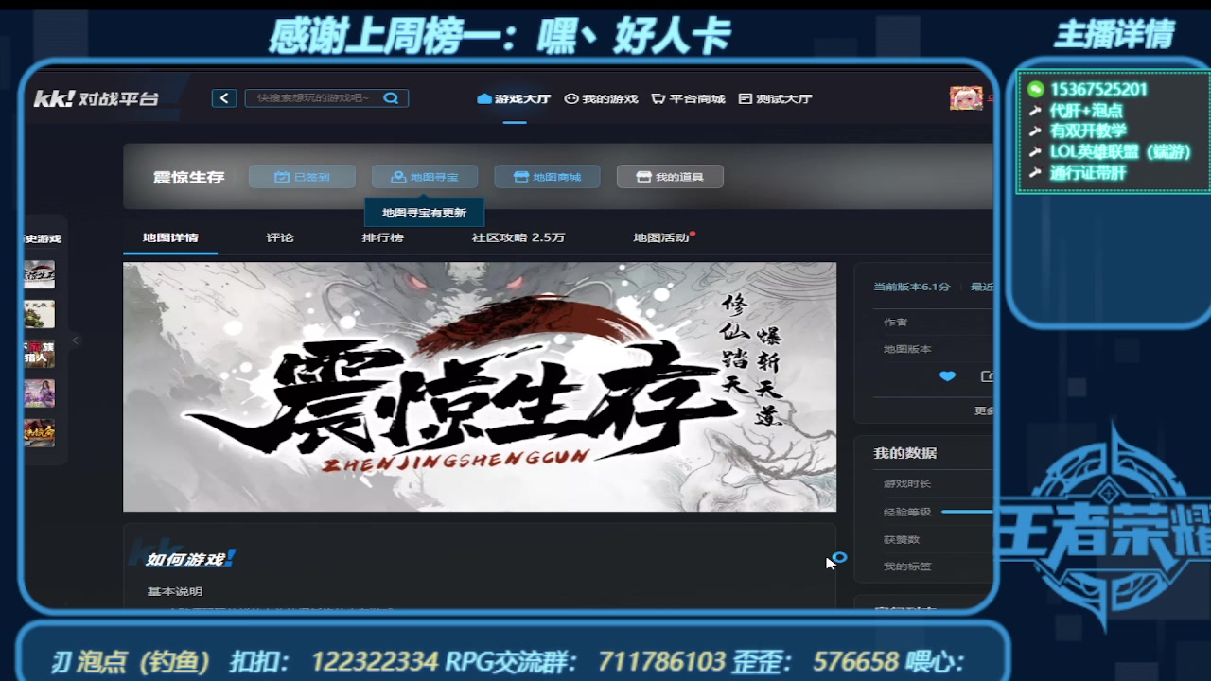Image resolution: width=1211 pixels, height=681 pixels.
Task: Click the game search input field
Action: (x=312, y=97)
